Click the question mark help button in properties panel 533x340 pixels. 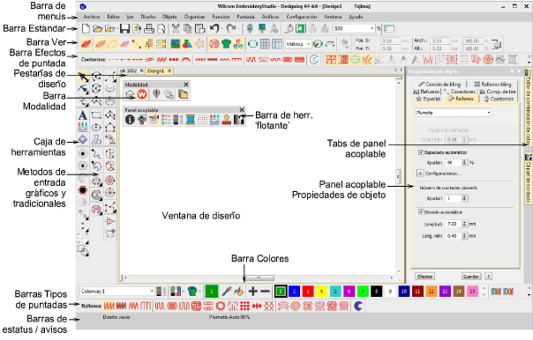[x=488, y=277]
